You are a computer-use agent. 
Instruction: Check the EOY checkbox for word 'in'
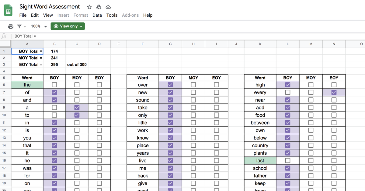click(x=99, y=123)
